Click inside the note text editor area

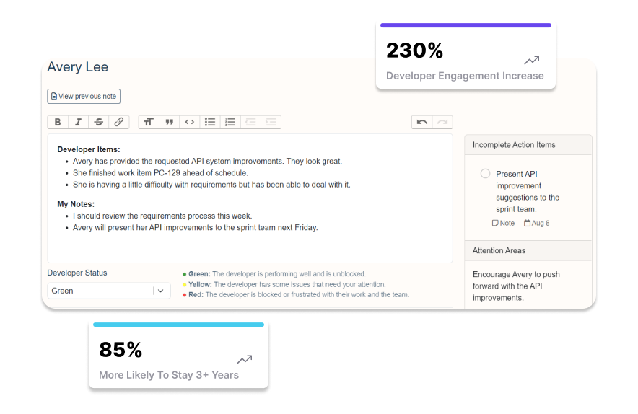tap(250, 198)
